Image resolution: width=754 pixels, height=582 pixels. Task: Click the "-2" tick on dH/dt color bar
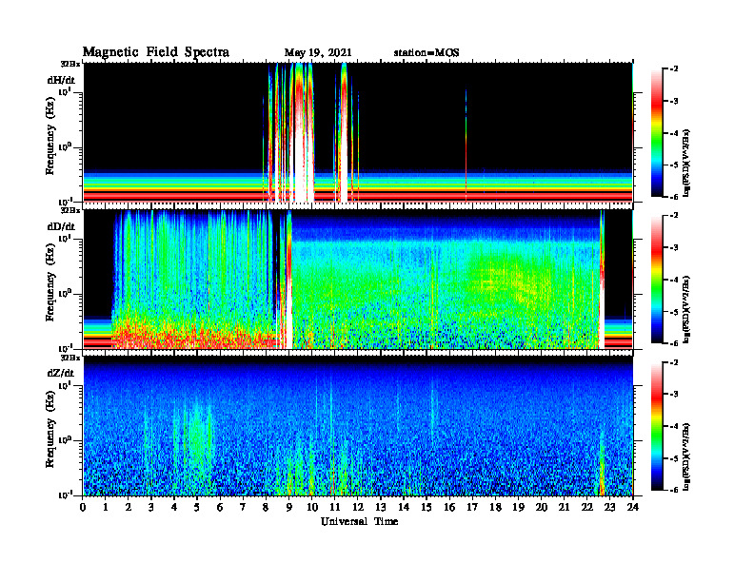(x=674, y=69)
